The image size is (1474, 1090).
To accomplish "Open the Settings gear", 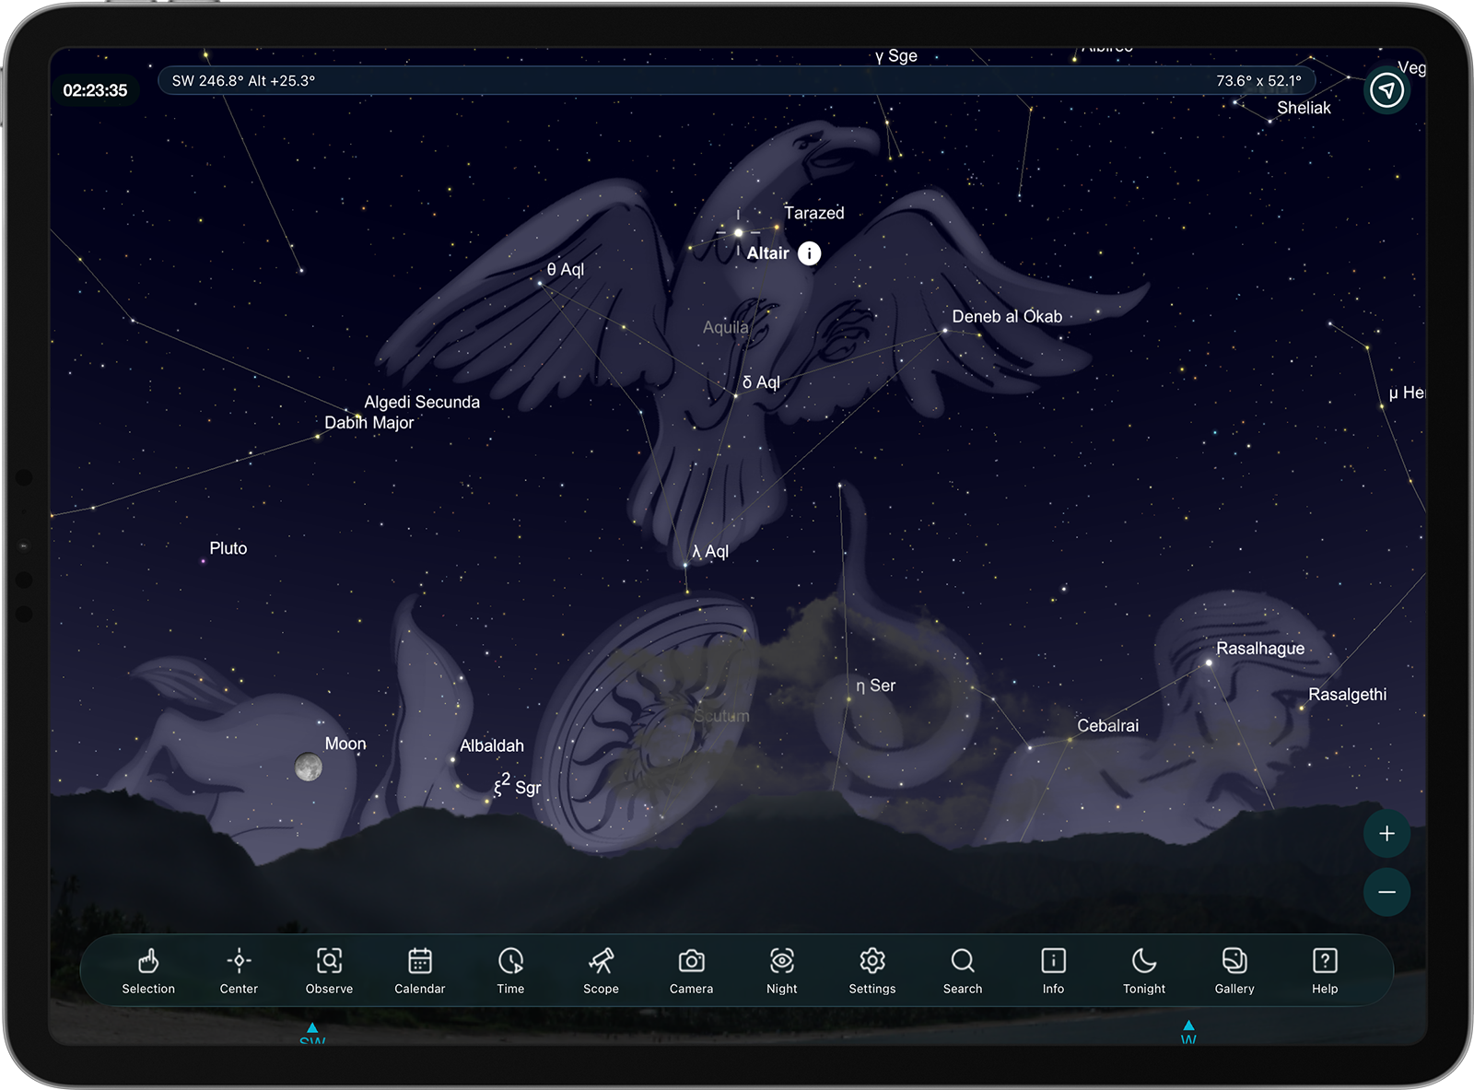I will coord(872,970).
